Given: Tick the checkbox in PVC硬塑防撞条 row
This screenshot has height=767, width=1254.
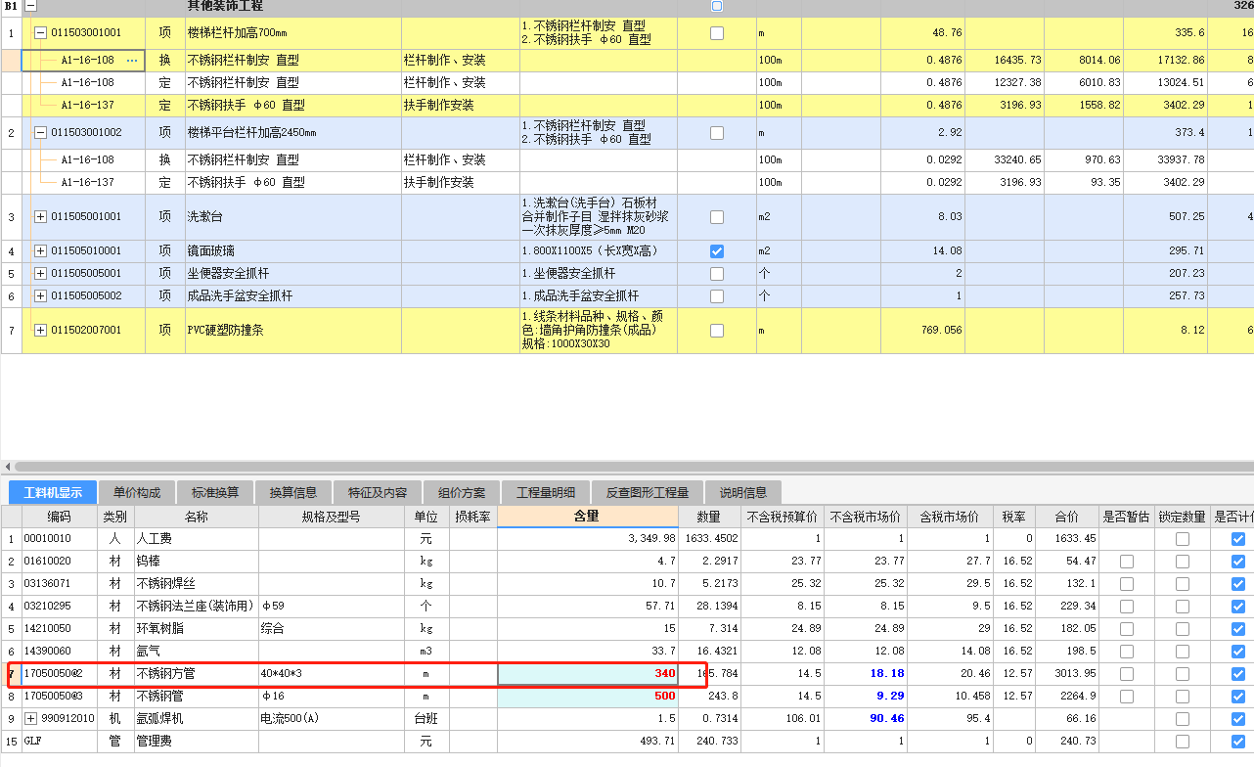Looking at the screenshot, I should coord(717,331).
